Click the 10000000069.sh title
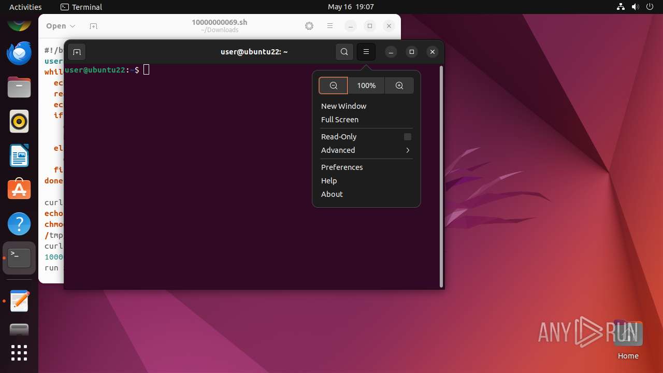663x373 pixels. tap(220, 22)
